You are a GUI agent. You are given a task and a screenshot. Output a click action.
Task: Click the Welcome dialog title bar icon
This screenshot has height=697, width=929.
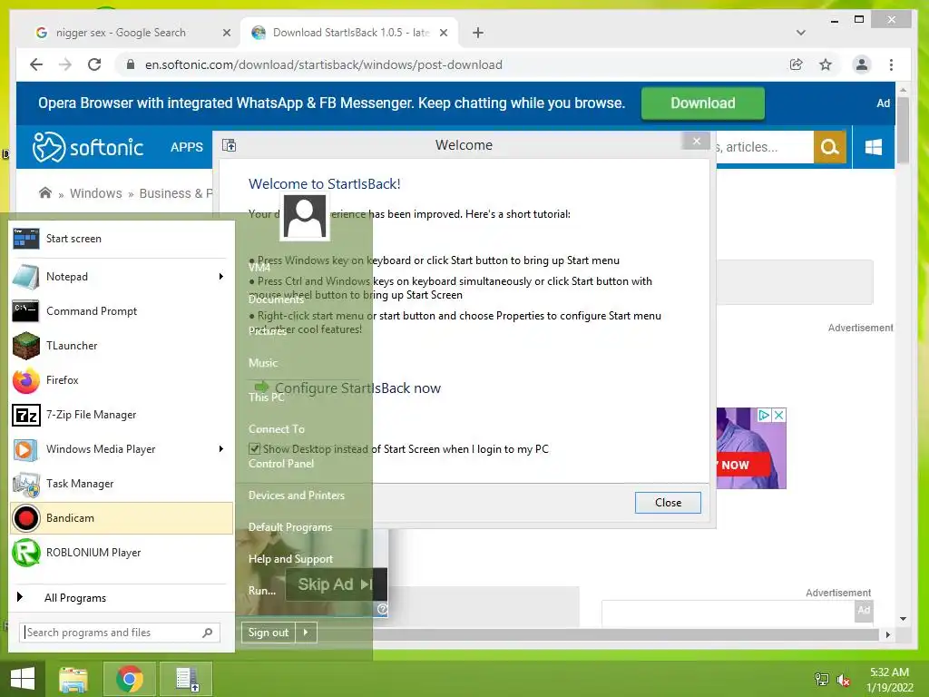(x=230, y=145)
